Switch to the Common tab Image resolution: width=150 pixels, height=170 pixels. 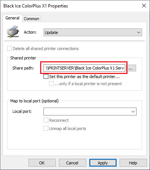(31, 19)
